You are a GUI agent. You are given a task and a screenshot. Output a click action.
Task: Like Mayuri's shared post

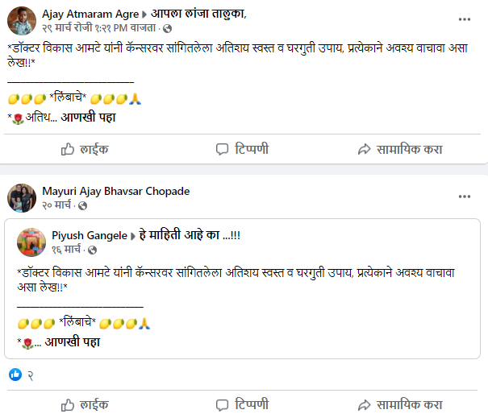tap(85, 404)
